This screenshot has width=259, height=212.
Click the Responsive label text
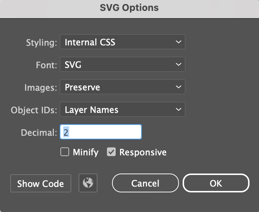(143, 152)
